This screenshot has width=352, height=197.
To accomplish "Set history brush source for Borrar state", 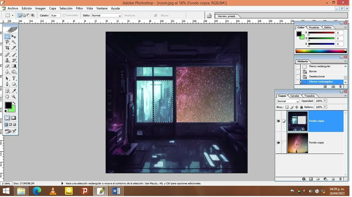I will coord(298,71).
